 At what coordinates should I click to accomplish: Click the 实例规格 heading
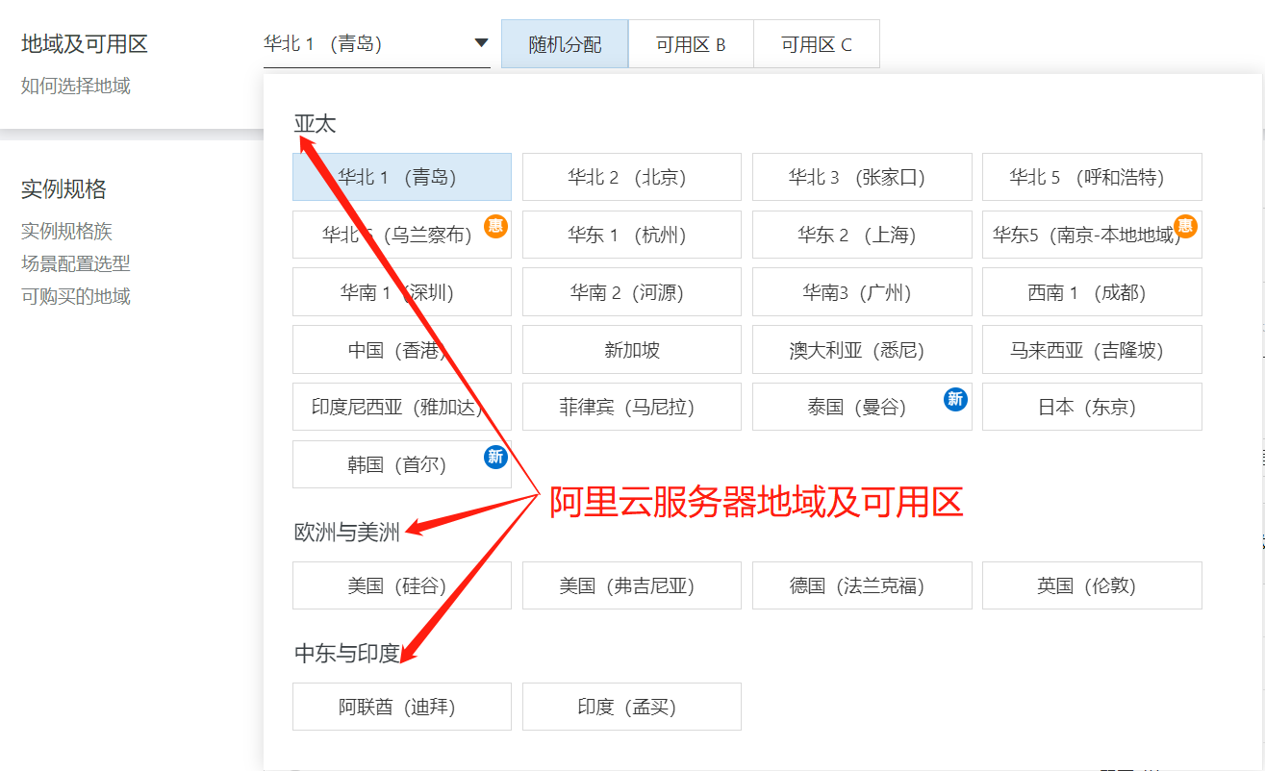click(63, 189)
